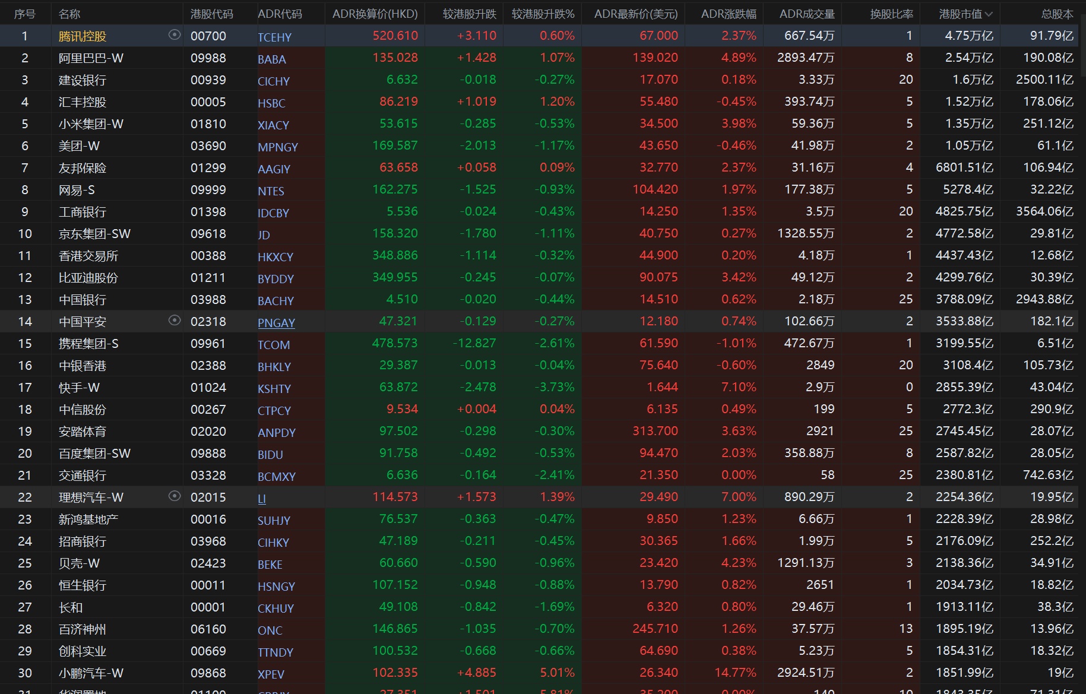Select the 阿里巴巴-W stock name
The height and width of the screenshot is (694, 1086).
[x=91, y=58]
